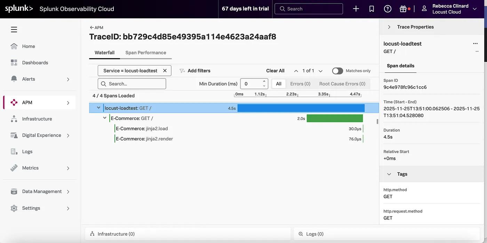Open the Infrastructure sidebar icon

(x=14, y=119)
